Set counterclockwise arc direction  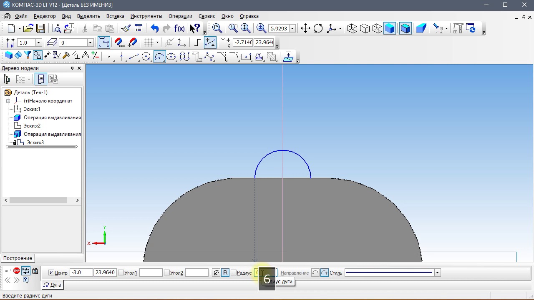(x=315, y=273)
